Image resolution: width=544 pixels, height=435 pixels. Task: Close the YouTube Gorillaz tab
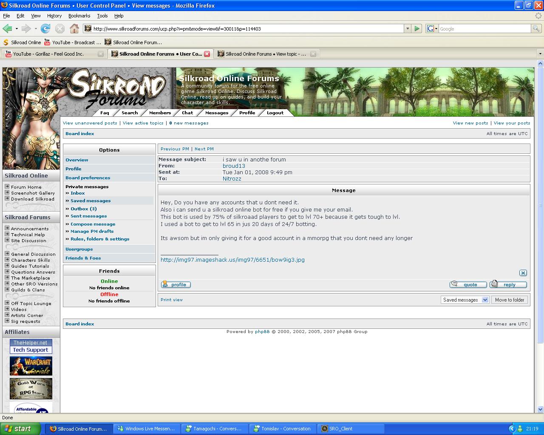[101, 54]
